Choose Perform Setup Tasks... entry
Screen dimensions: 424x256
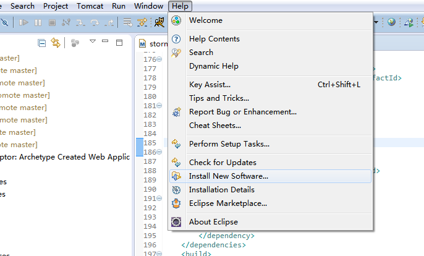click(271, 144)
